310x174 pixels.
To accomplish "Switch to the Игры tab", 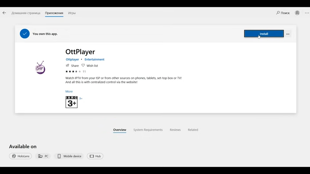I will 72,13.
